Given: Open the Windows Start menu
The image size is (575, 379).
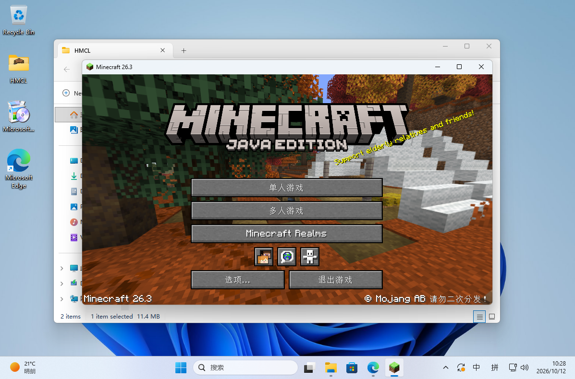Looking at the screenshot, I should click(x=181, y=367).
